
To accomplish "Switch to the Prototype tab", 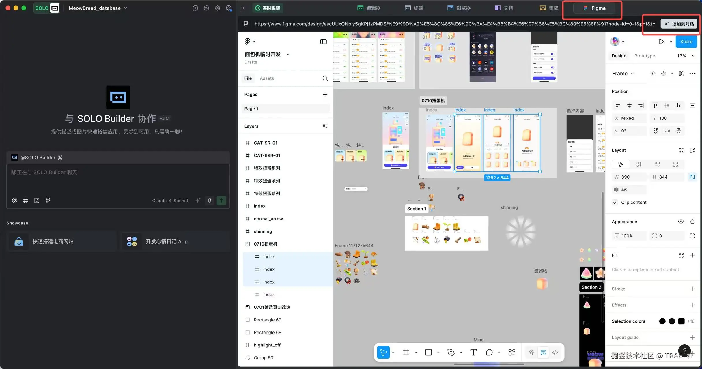I will pyautogui.click(x=644, y=56).
